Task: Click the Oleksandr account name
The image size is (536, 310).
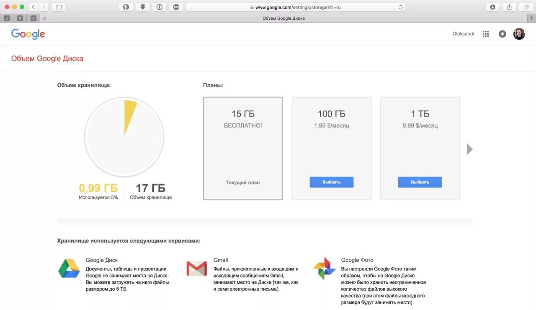Action: [x=464, y=34]
